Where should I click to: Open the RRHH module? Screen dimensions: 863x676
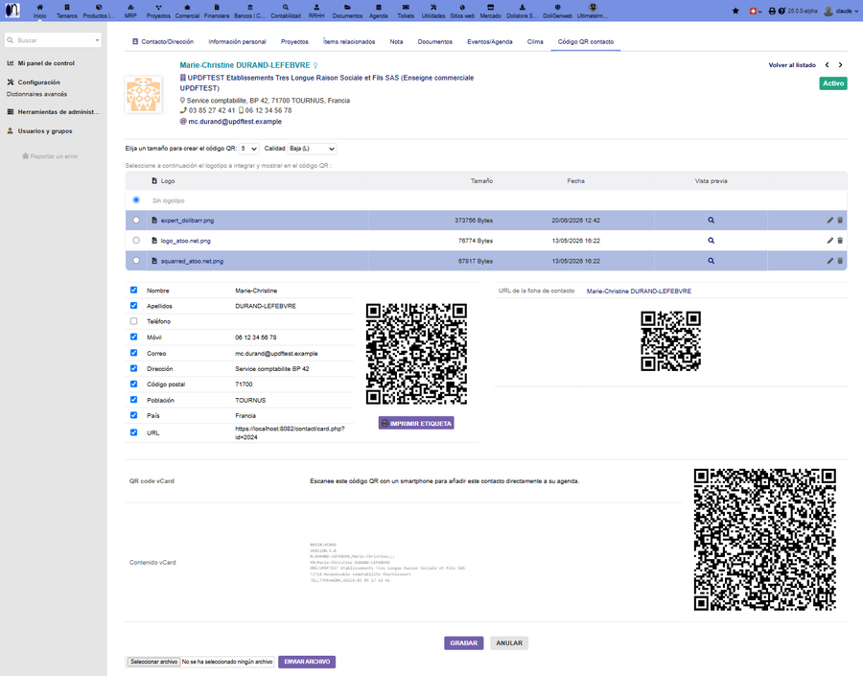[x=316, y=8]
